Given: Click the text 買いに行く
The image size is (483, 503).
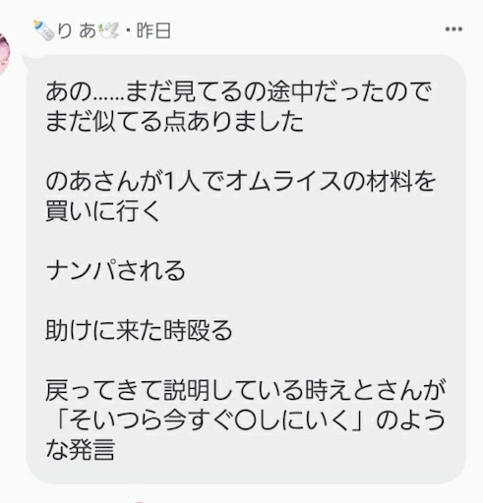Looking at the screenshot, I should pyautogui.click(x=103, y=210).
